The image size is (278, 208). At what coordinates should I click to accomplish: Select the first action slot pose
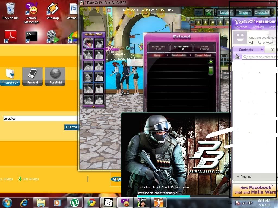tap(88, 43)
